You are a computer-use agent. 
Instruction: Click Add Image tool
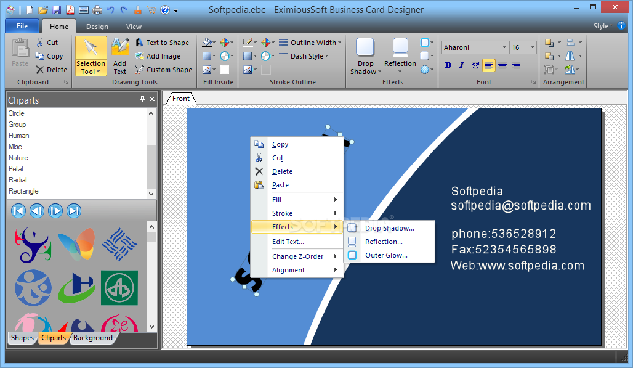pos(158,56)
